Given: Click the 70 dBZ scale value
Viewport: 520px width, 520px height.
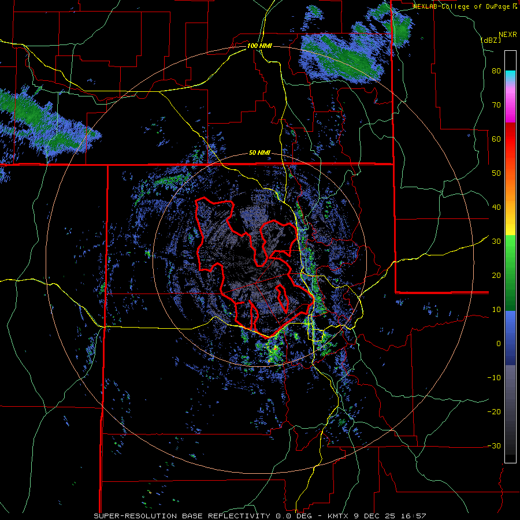Looking at the screenshot, I should (x=496, y=105).
